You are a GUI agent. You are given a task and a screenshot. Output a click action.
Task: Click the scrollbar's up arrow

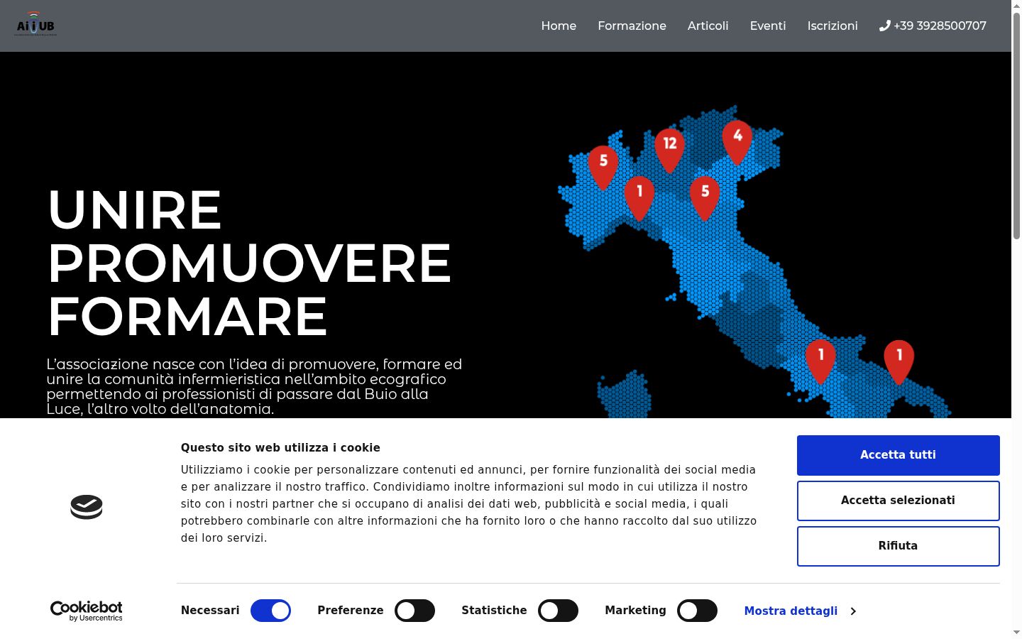pos(1016,5)
